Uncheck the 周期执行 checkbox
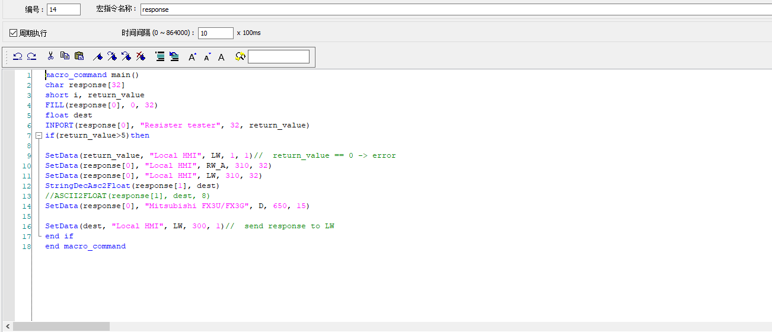Screen dimensions: 772x332 pyautogui.click(x=14, y=33)
